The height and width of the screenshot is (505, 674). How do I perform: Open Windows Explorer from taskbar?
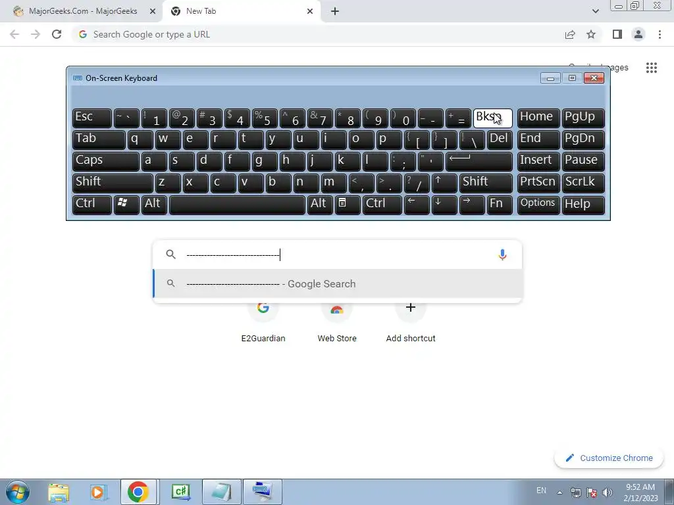[59, 492]
